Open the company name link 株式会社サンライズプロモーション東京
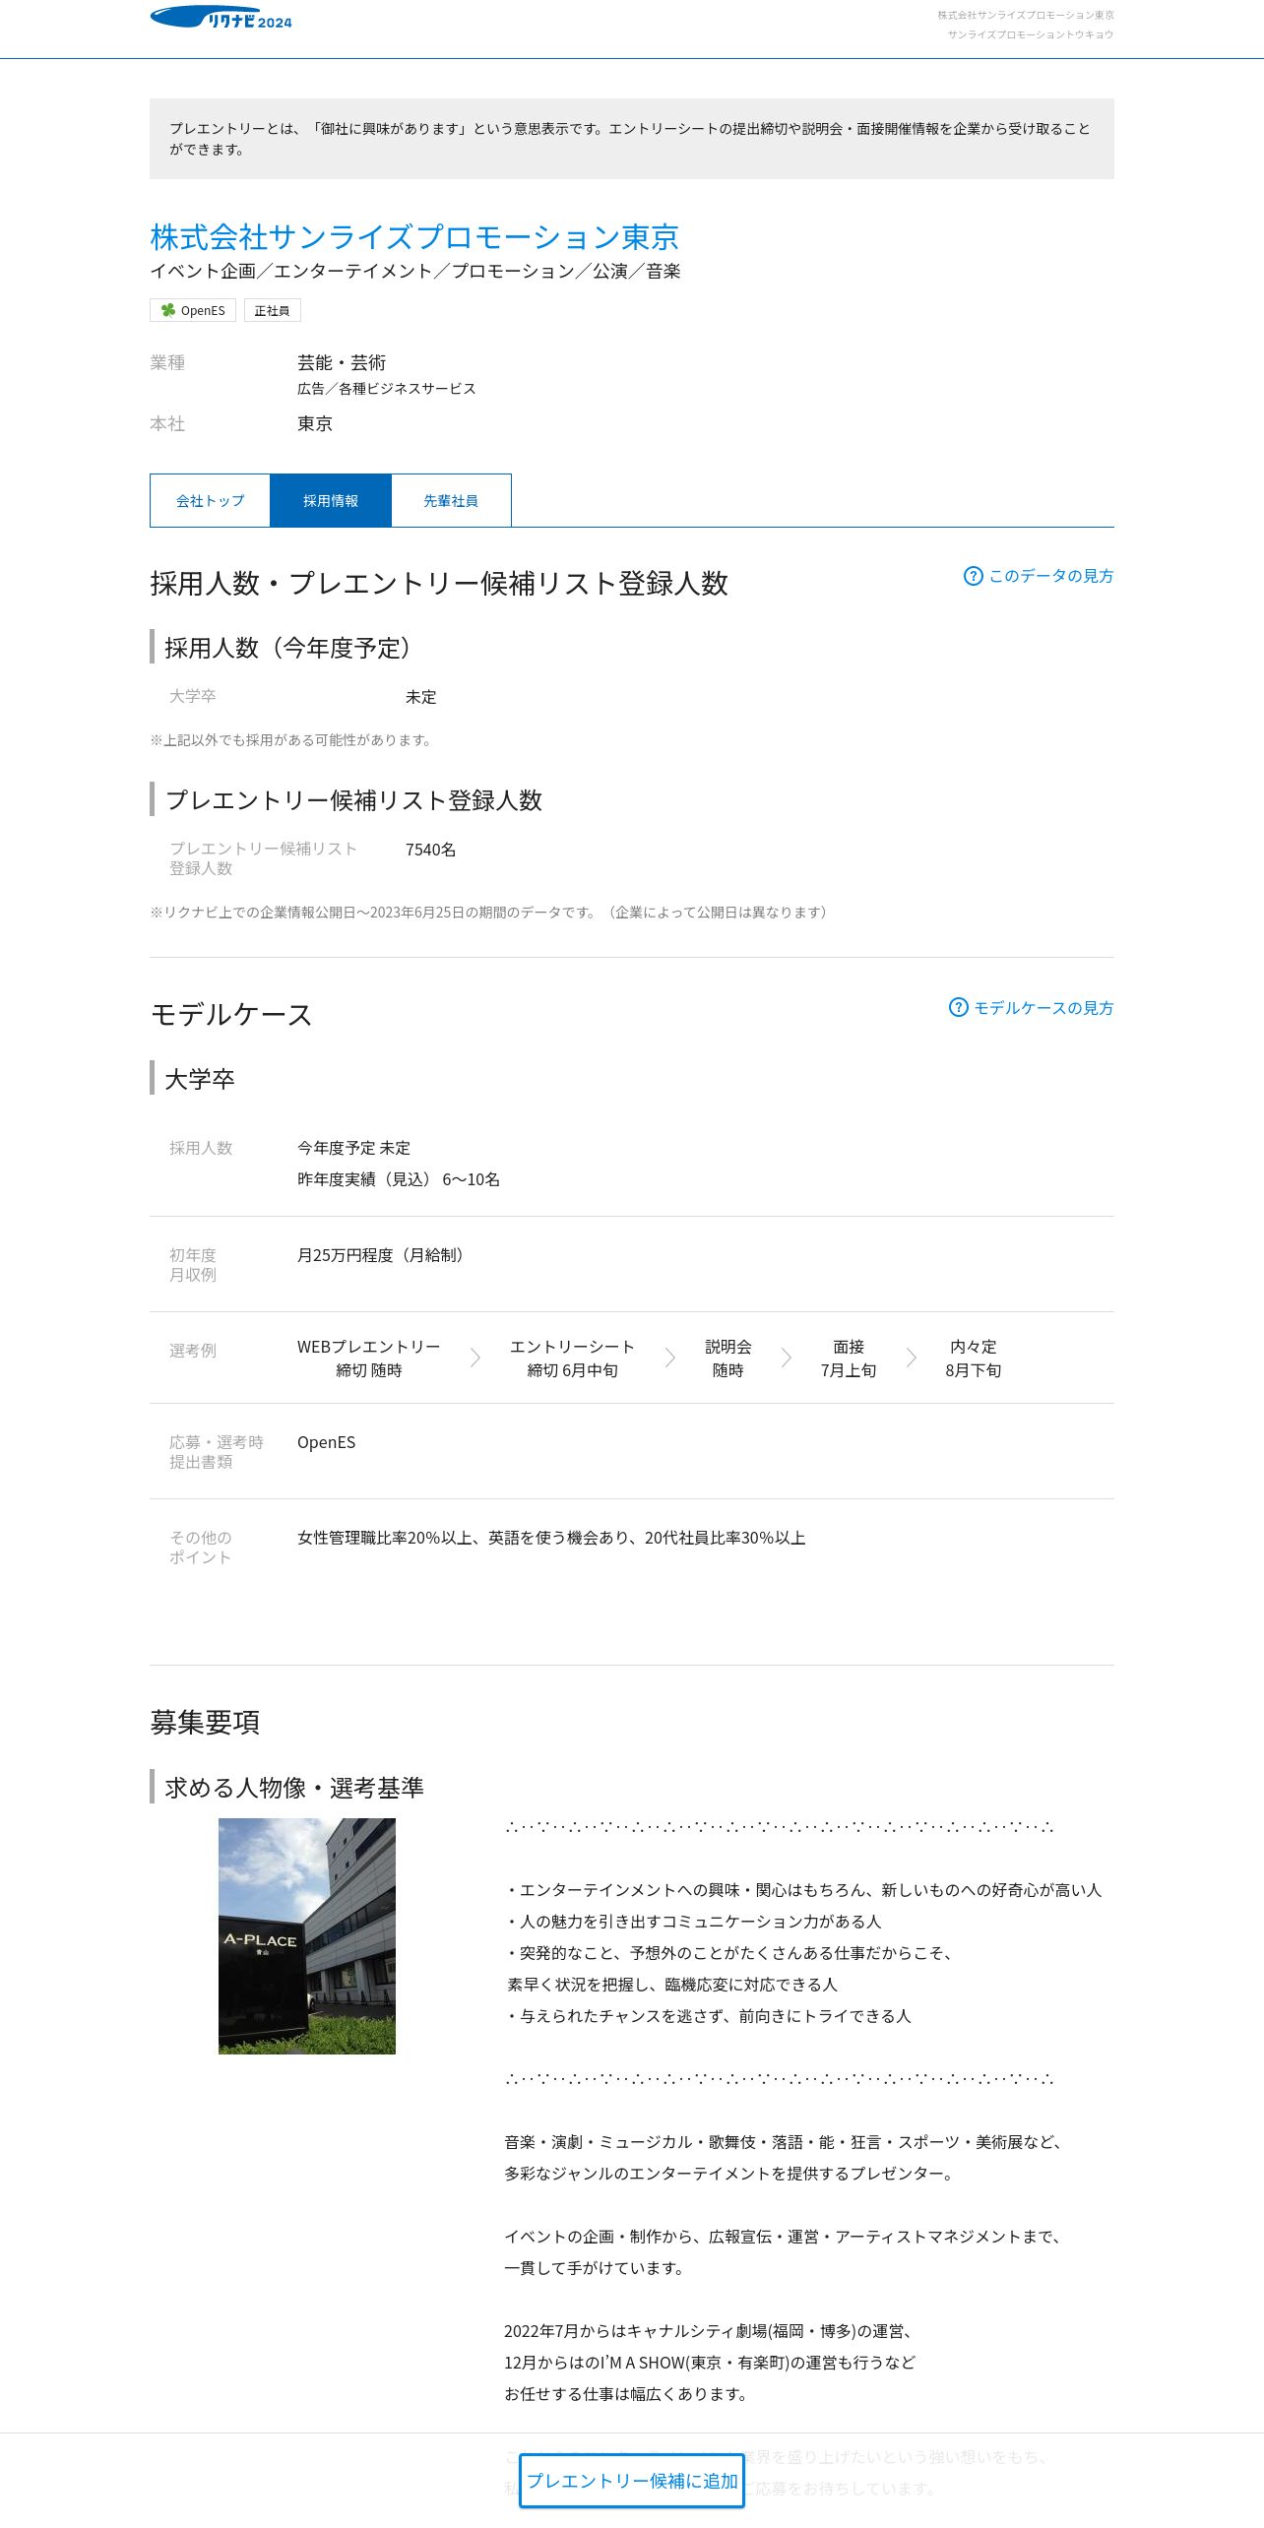The image size is (1264, 2528). (x=414, y=236)
